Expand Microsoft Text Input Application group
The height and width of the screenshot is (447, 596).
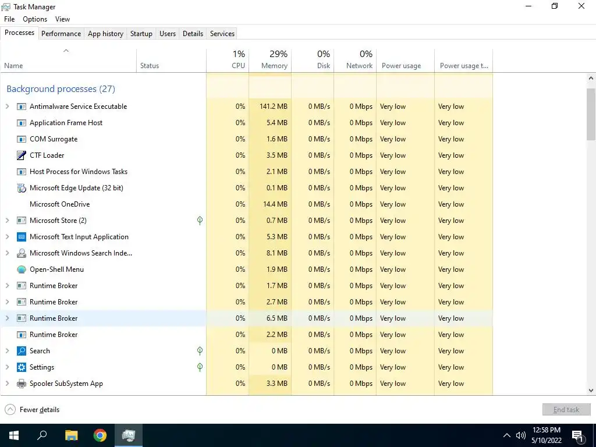(7, 237)
